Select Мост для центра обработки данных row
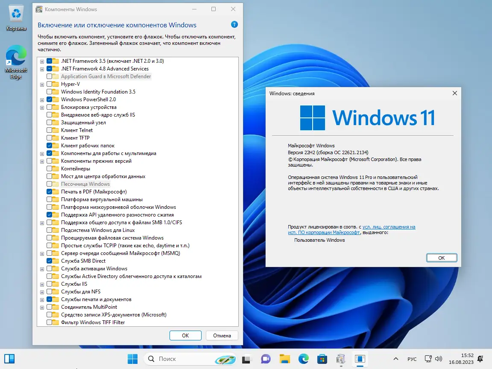Screen dimensions: 492x369 pyautogui.click(x=103, y=176)
